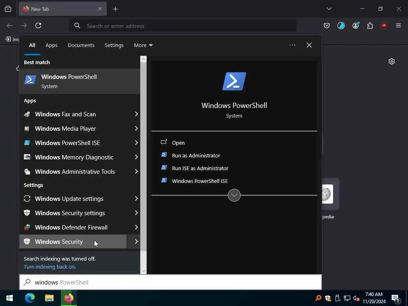Click Firefox taskbar icon
This screenshot has height=306, width=408.
69,298
